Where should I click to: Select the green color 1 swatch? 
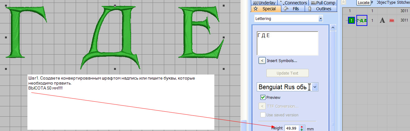tap(351, 21)
